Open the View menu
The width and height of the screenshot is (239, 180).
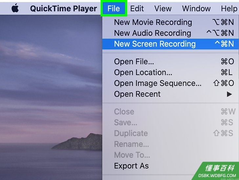[163, 9]
